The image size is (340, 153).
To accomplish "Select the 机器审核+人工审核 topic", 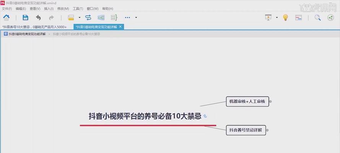I will tap(247, 101).
